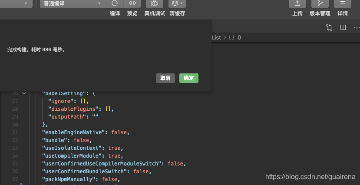Click the 取消 button in dialog
360x185 pixels.
[165, 78]
